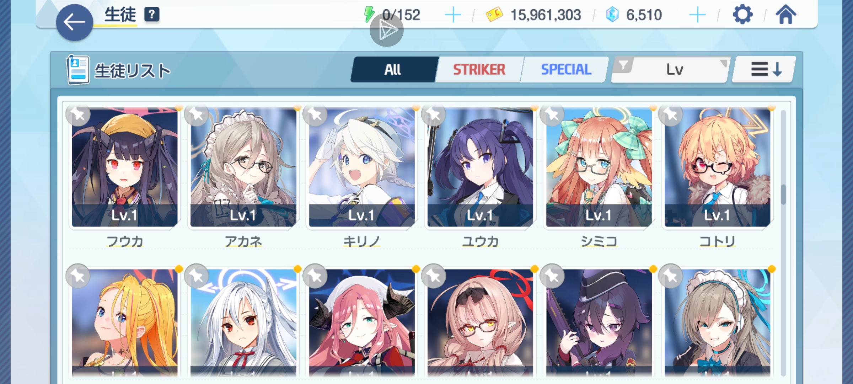The image size is (853, 384).
Task: Open the help question mark icon
Action: pyautogui.click(x=152, y=15)
